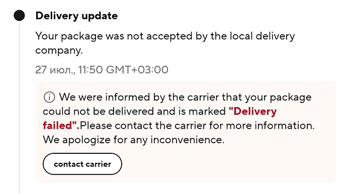The width and height of the screenshot is (347, 194).
Task: Click the black timeline dot marker
Action: click(x=19, y=16)
